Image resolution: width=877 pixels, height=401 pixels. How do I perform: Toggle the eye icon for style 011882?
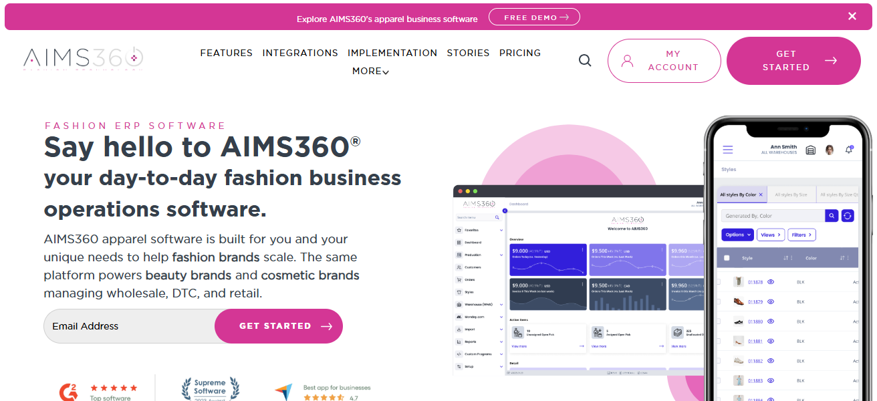(771, 361)
